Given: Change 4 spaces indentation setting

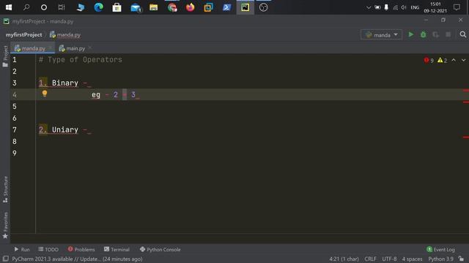Looking at the screenshot, I should 412,259.
